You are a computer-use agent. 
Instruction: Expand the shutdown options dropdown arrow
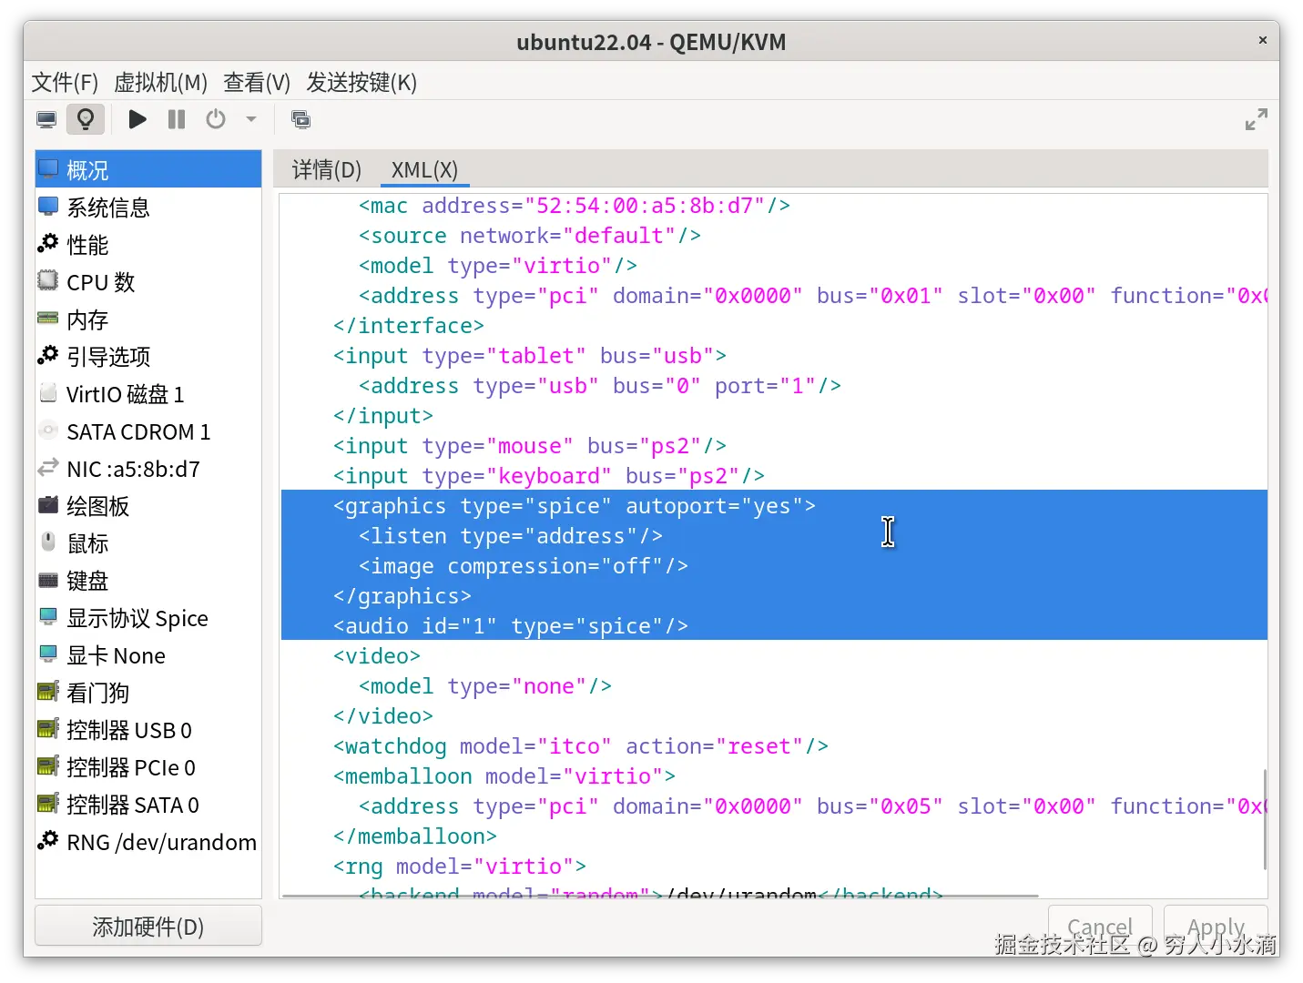click(x=251, y=119)
